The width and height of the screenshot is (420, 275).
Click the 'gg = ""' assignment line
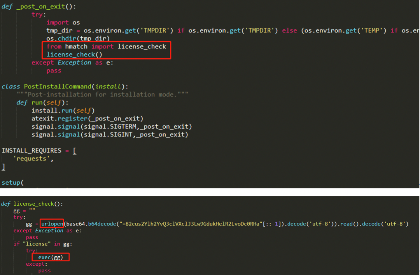pos(24,211)
